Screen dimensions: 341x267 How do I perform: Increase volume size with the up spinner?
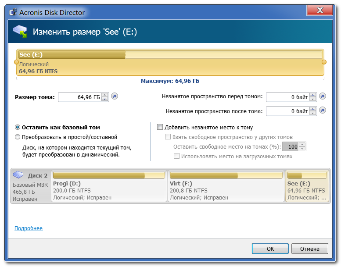click(105, 95)
